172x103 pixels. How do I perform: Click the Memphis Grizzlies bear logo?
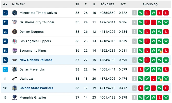pos(15,97)
